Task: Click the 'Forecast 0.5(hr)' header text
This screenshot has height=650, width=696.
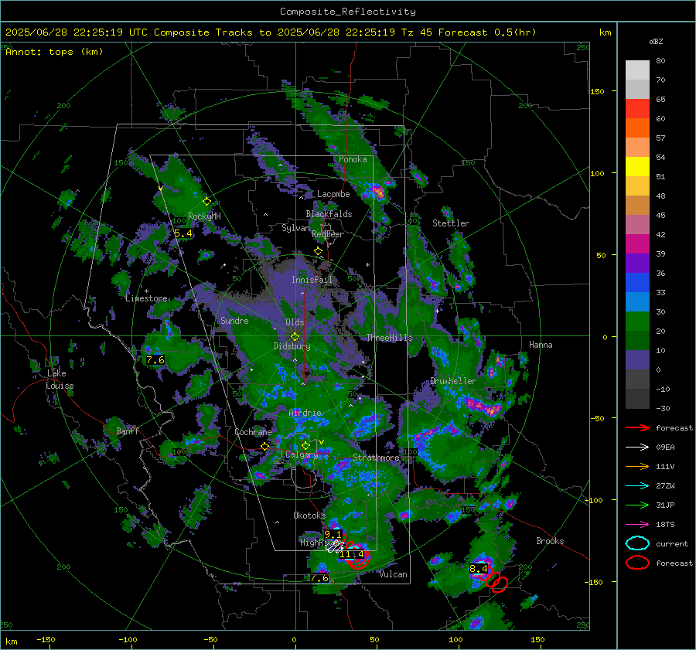Action: (x=487, y=32)
